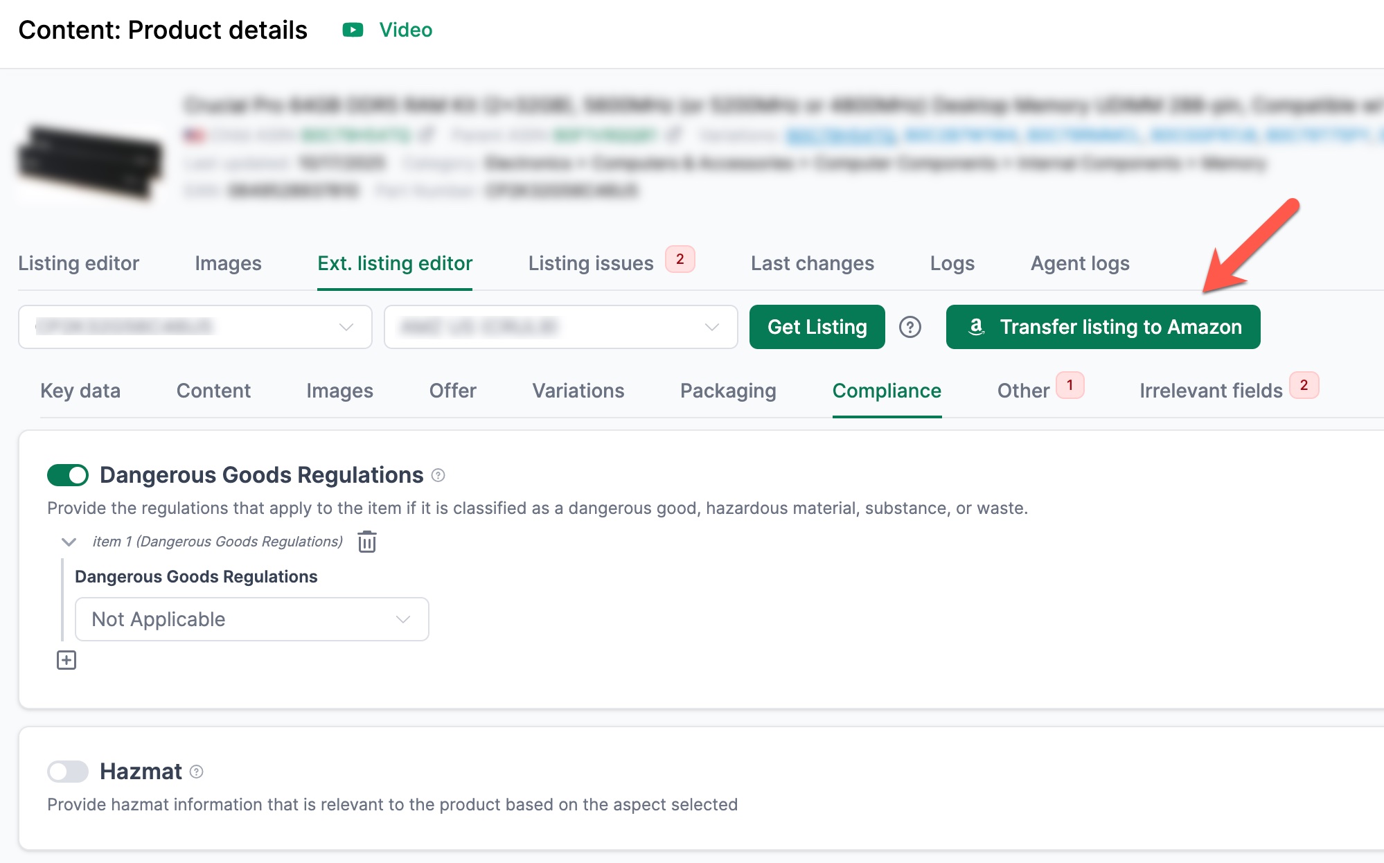Open the Packaging sub-tab
Screen dimensions: 1384x863
pos(728,391)
